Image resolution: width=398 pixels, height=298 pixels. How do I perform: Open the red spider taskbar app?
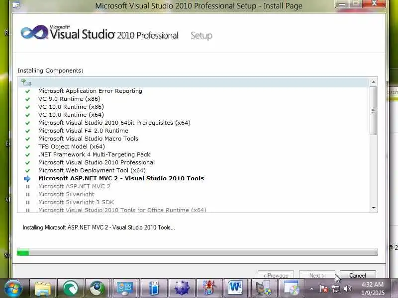(x=209, y=288)
